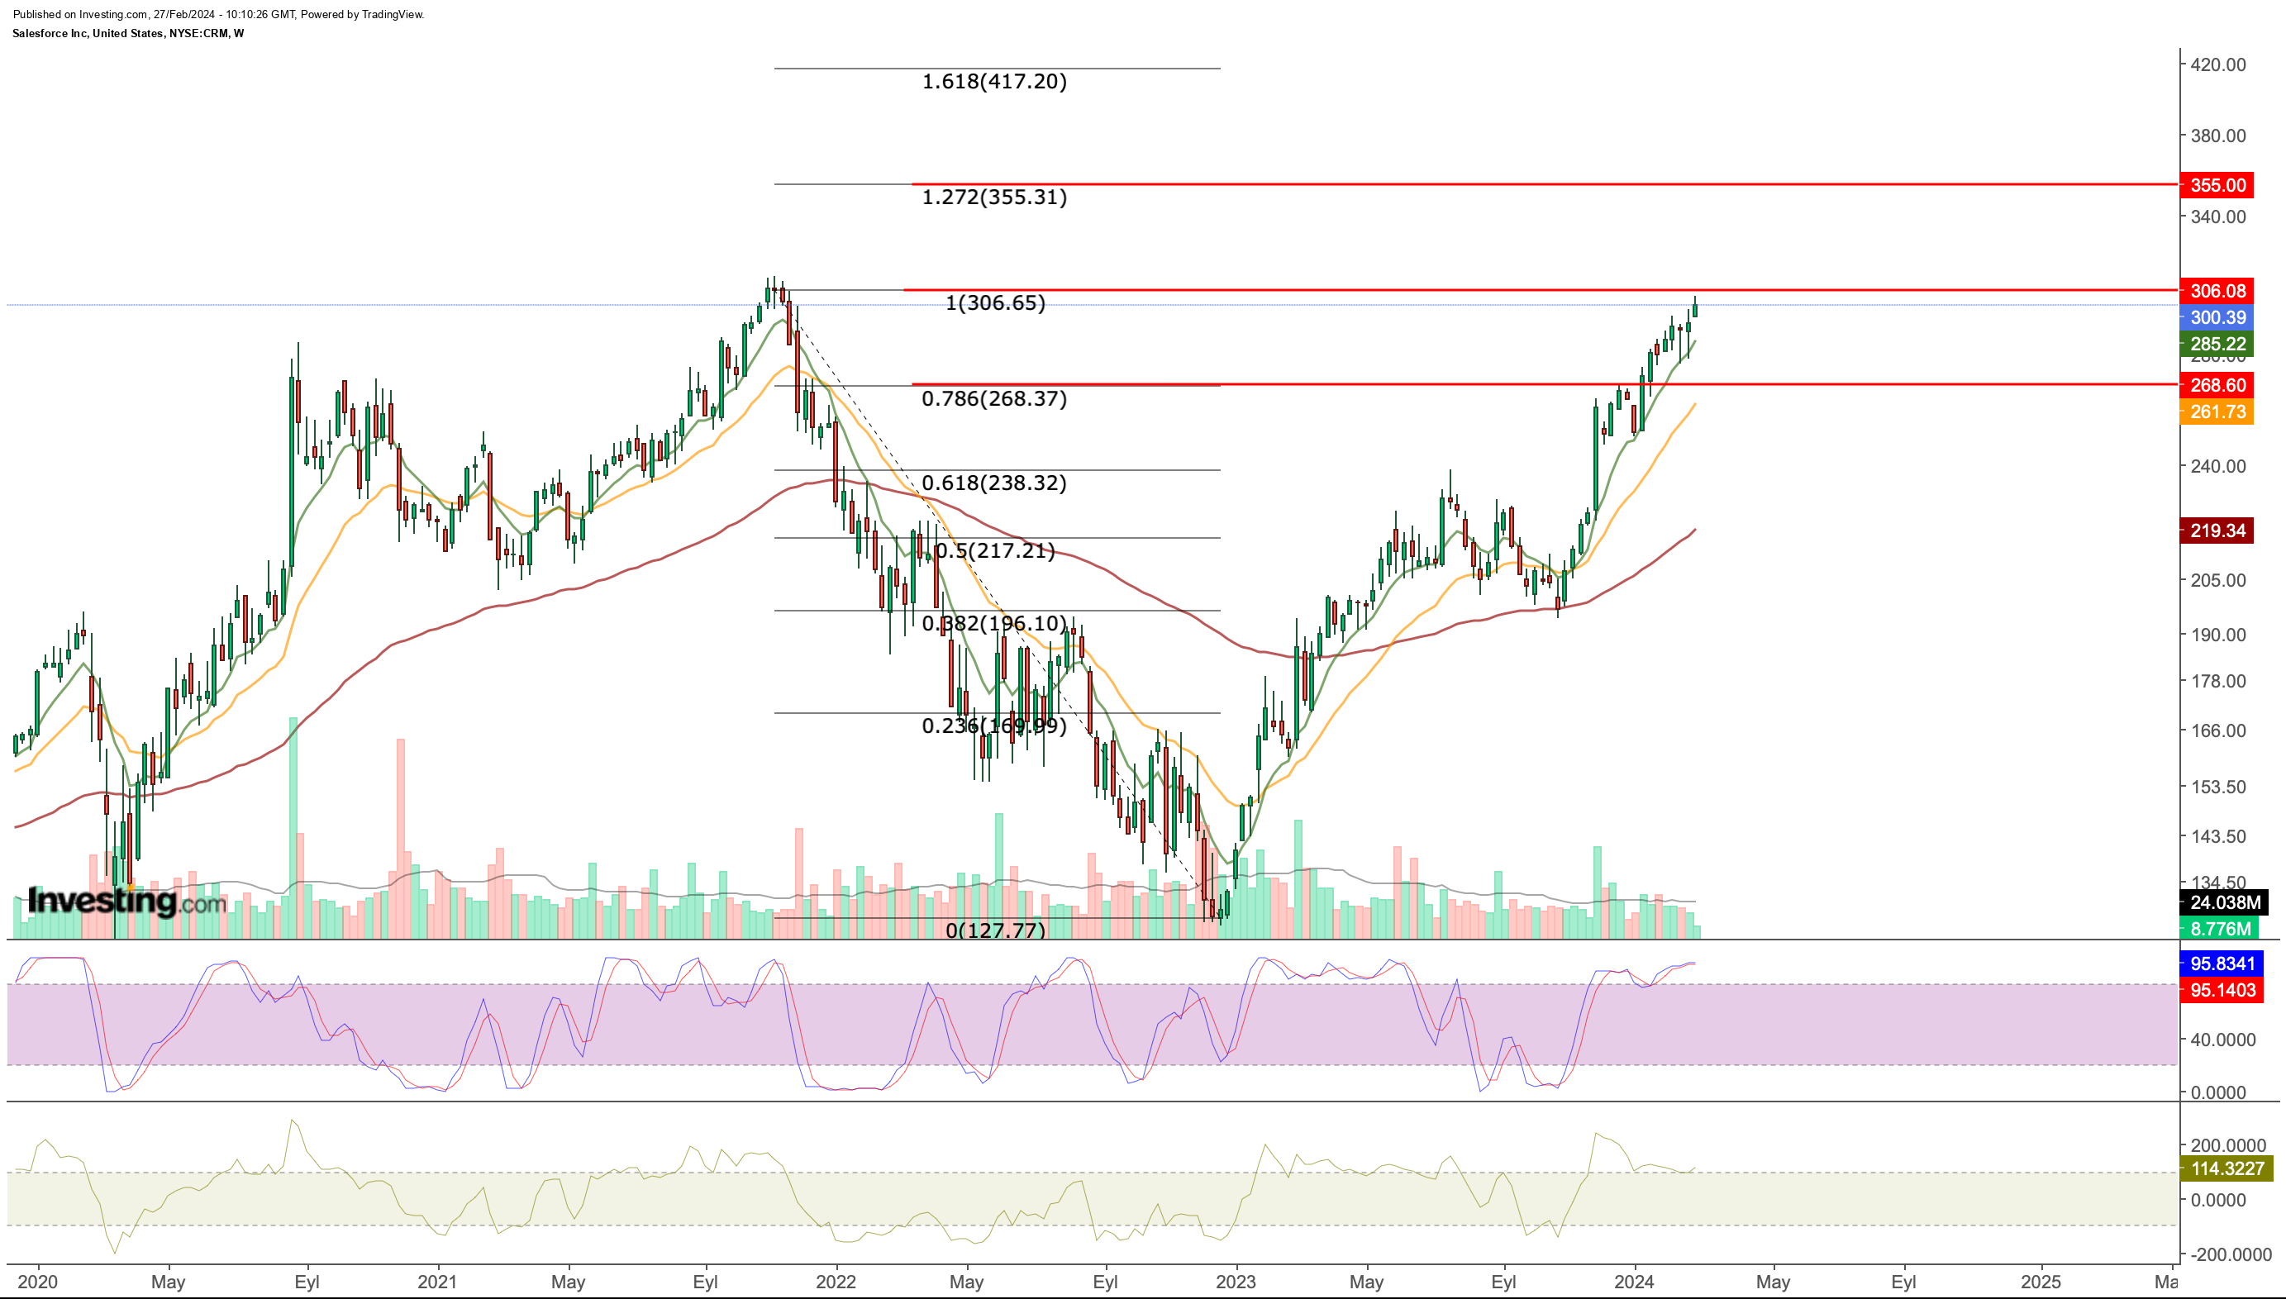Click the 1.618(417.20) Fibonacci label
Image resolution: width=2286 pixels, height=1299 pixels.
[x=994, y=82]
